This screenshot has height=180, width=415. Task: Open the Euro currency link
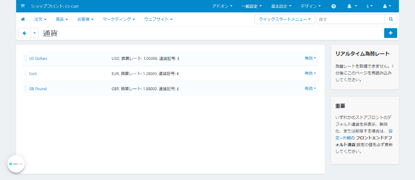33,74
